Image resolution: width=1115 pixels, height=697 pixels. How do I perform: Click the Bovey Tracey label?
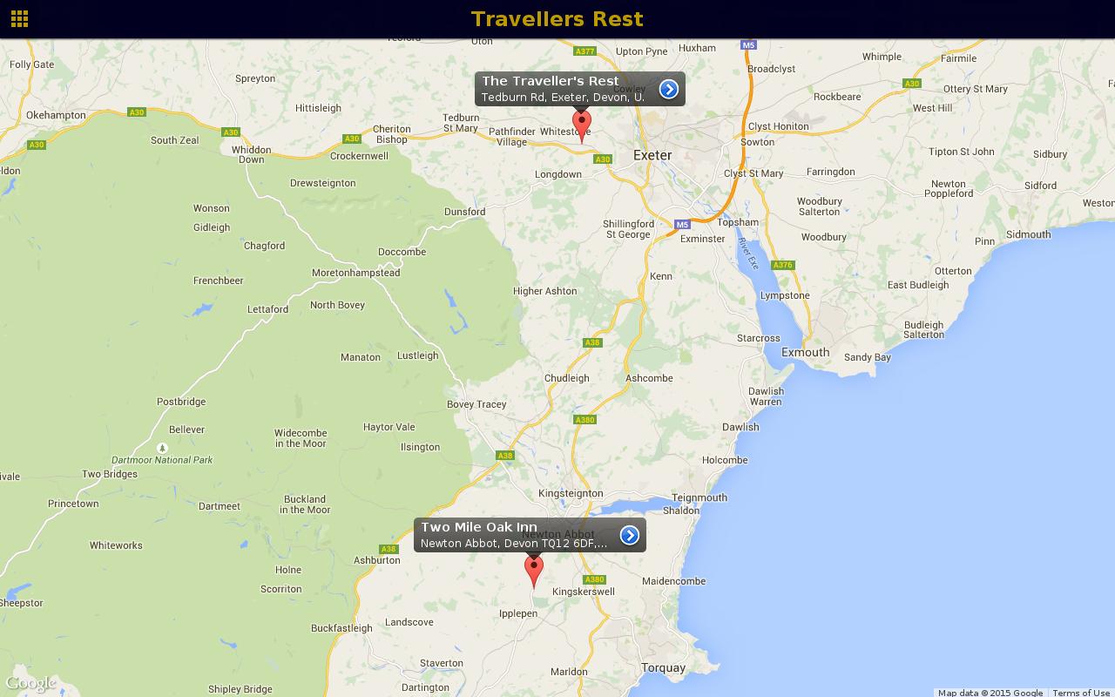(x=476, y=404)
